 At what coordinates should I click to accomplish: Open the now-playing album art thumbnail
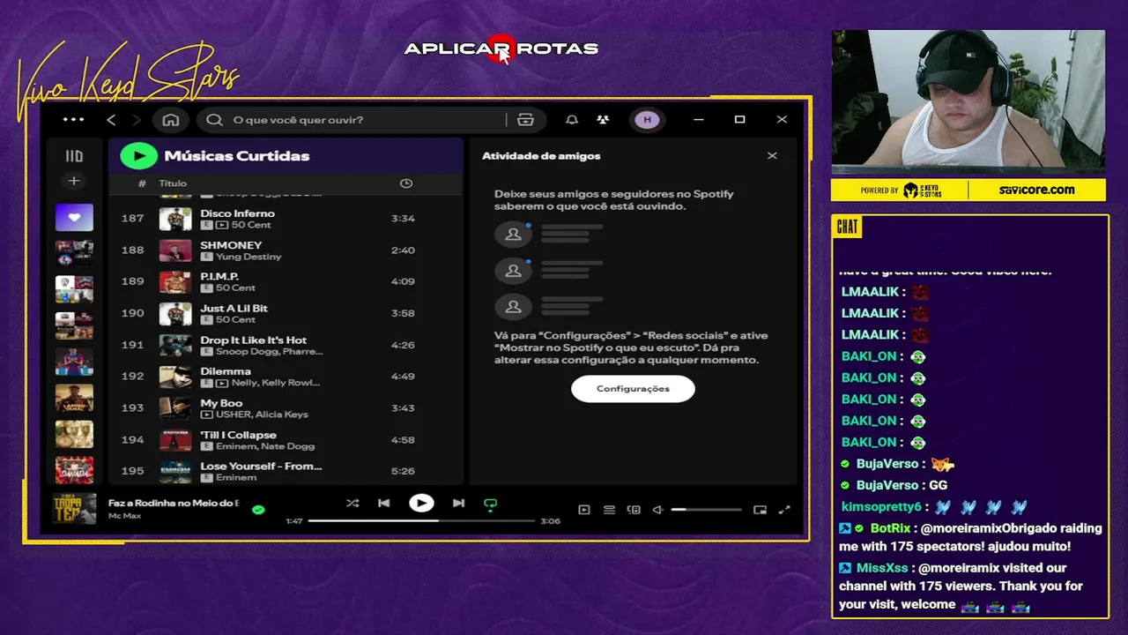[x=74, y=509]
